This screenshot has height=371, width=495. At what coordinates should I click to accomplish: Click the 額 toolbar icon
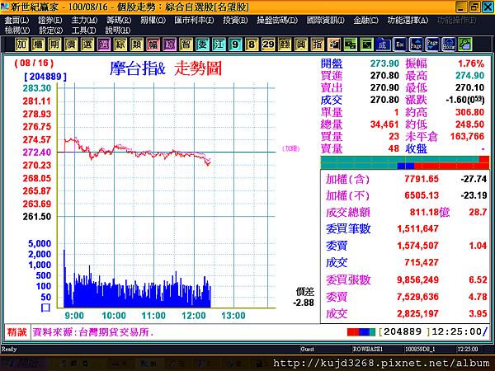285,45
